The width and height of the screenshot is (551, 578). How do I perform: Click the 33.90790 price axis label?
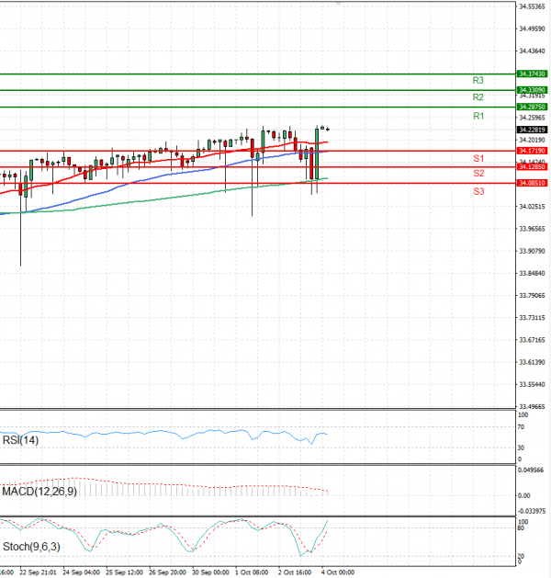click(533, 251)
